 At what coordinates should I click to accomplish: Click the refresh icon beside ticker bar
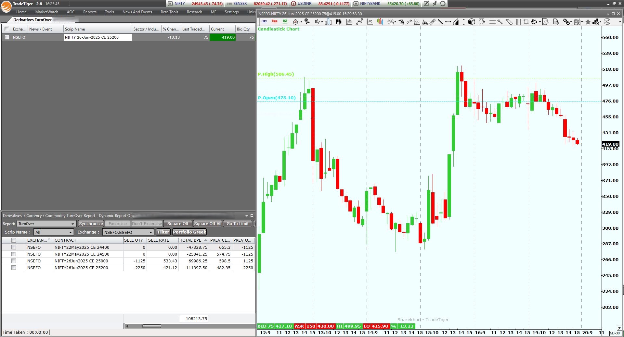[443, 4]
